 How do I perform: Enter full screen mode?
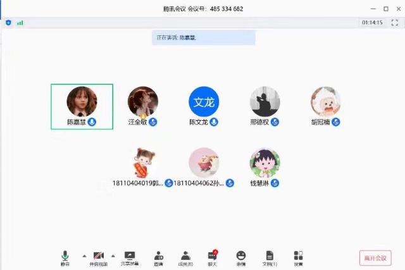[x=394, y=22]
